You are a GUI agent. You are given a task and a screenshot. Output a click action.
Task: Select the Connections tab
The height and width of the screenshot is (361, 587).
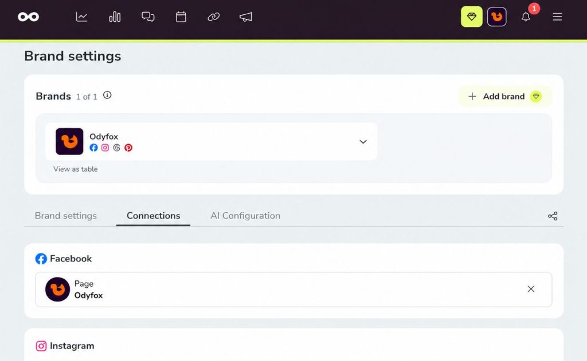click(154, 216)
